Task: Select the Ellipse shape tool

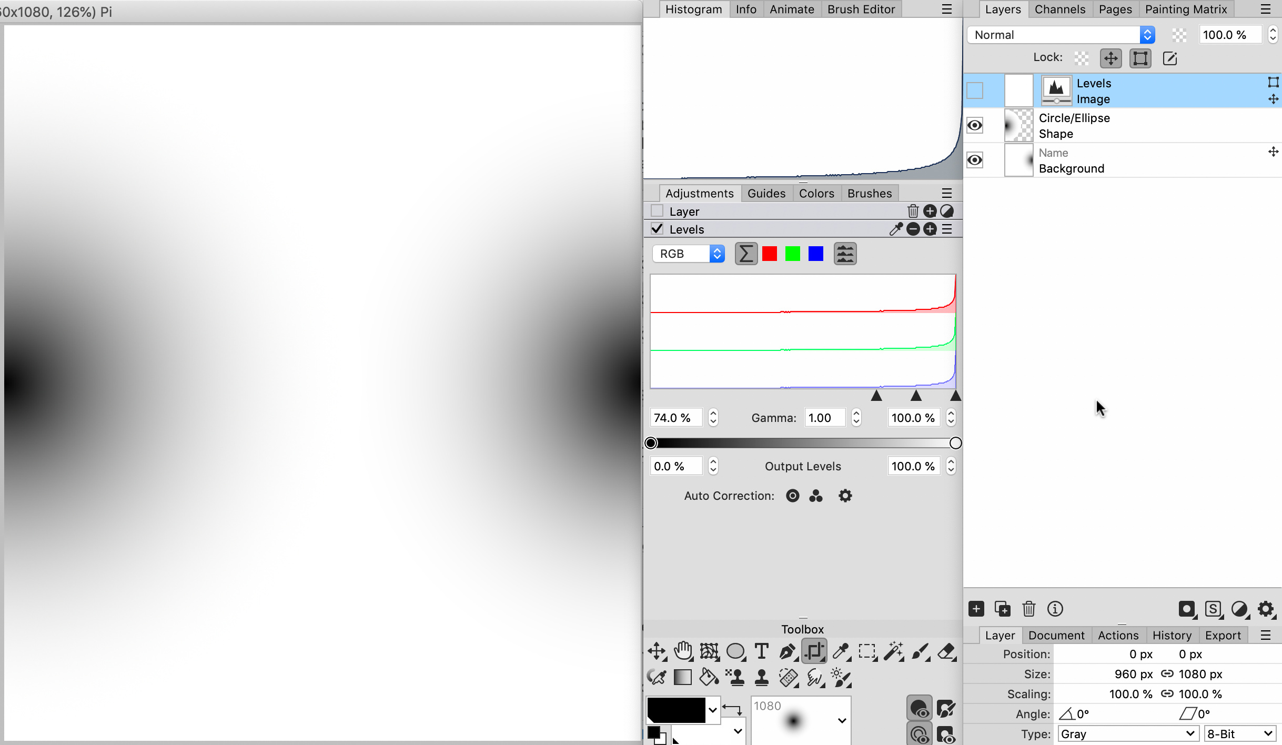Action: 735,651
